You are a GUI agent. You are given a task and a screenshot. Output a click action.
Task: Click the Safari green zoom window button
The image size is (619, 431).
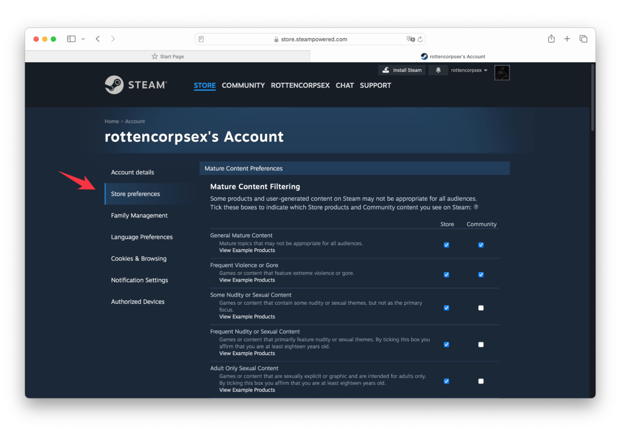pyautogui.click(x=54, y=39)
